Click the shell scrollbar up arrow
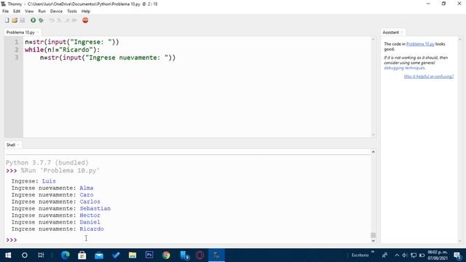 pos(373,152)
